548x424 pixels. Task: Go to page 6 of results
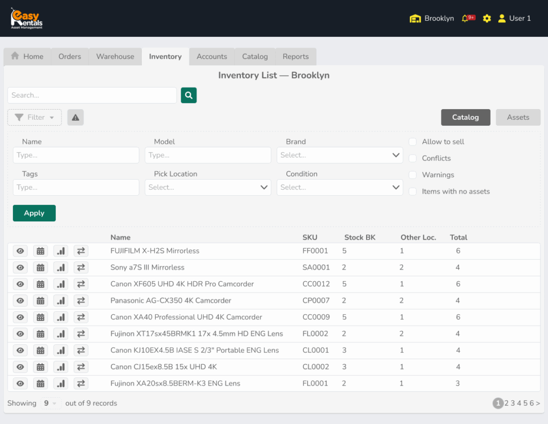pyautogui.click(x=531, y=403)
